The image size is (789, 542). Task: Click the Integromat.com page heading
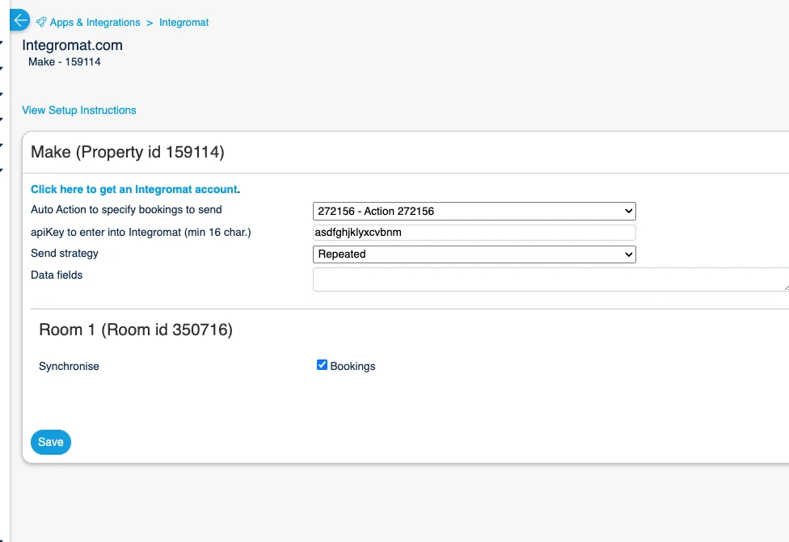click(x=72, y=45)
